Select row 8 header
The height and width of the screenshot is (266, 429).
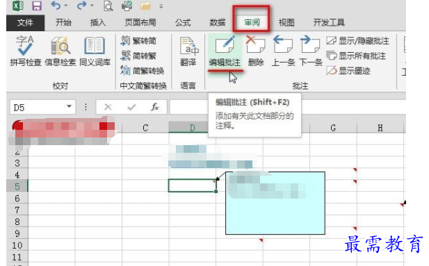(17, 222)
